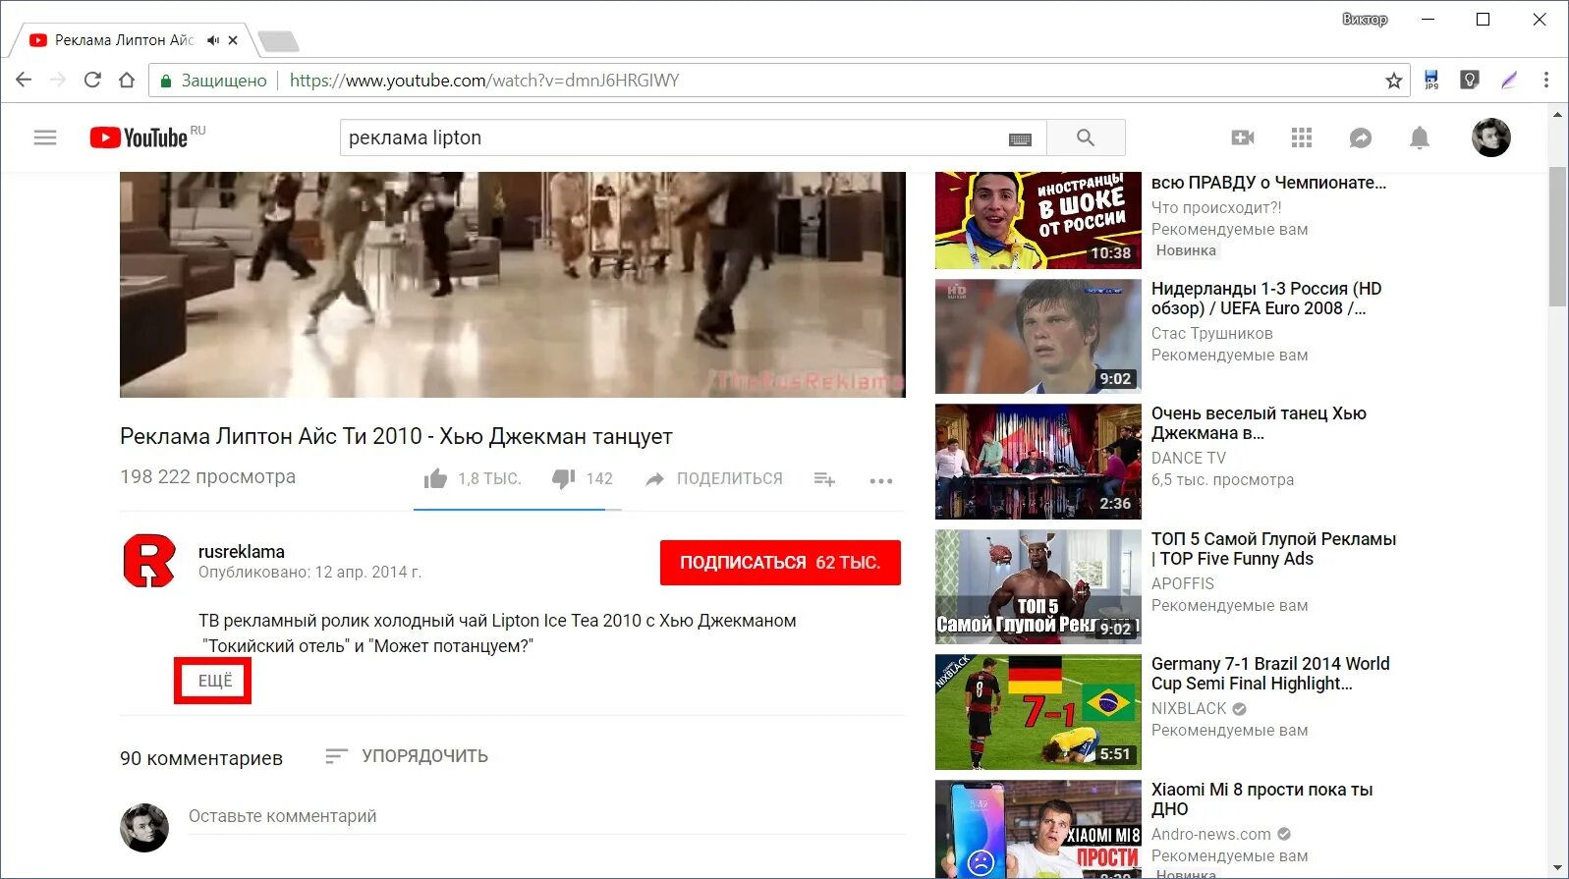Click the shield extension icon in toolbar
The image size is (1569, 879).
tap(1470, 80)
